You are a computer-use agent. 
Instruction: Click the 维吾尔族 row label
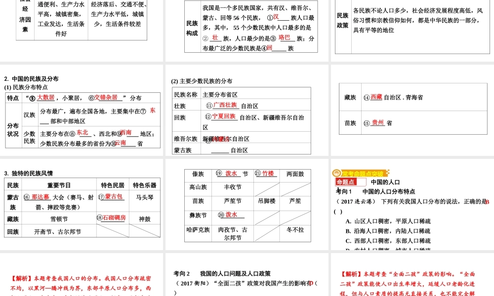[x=186, y=139]
